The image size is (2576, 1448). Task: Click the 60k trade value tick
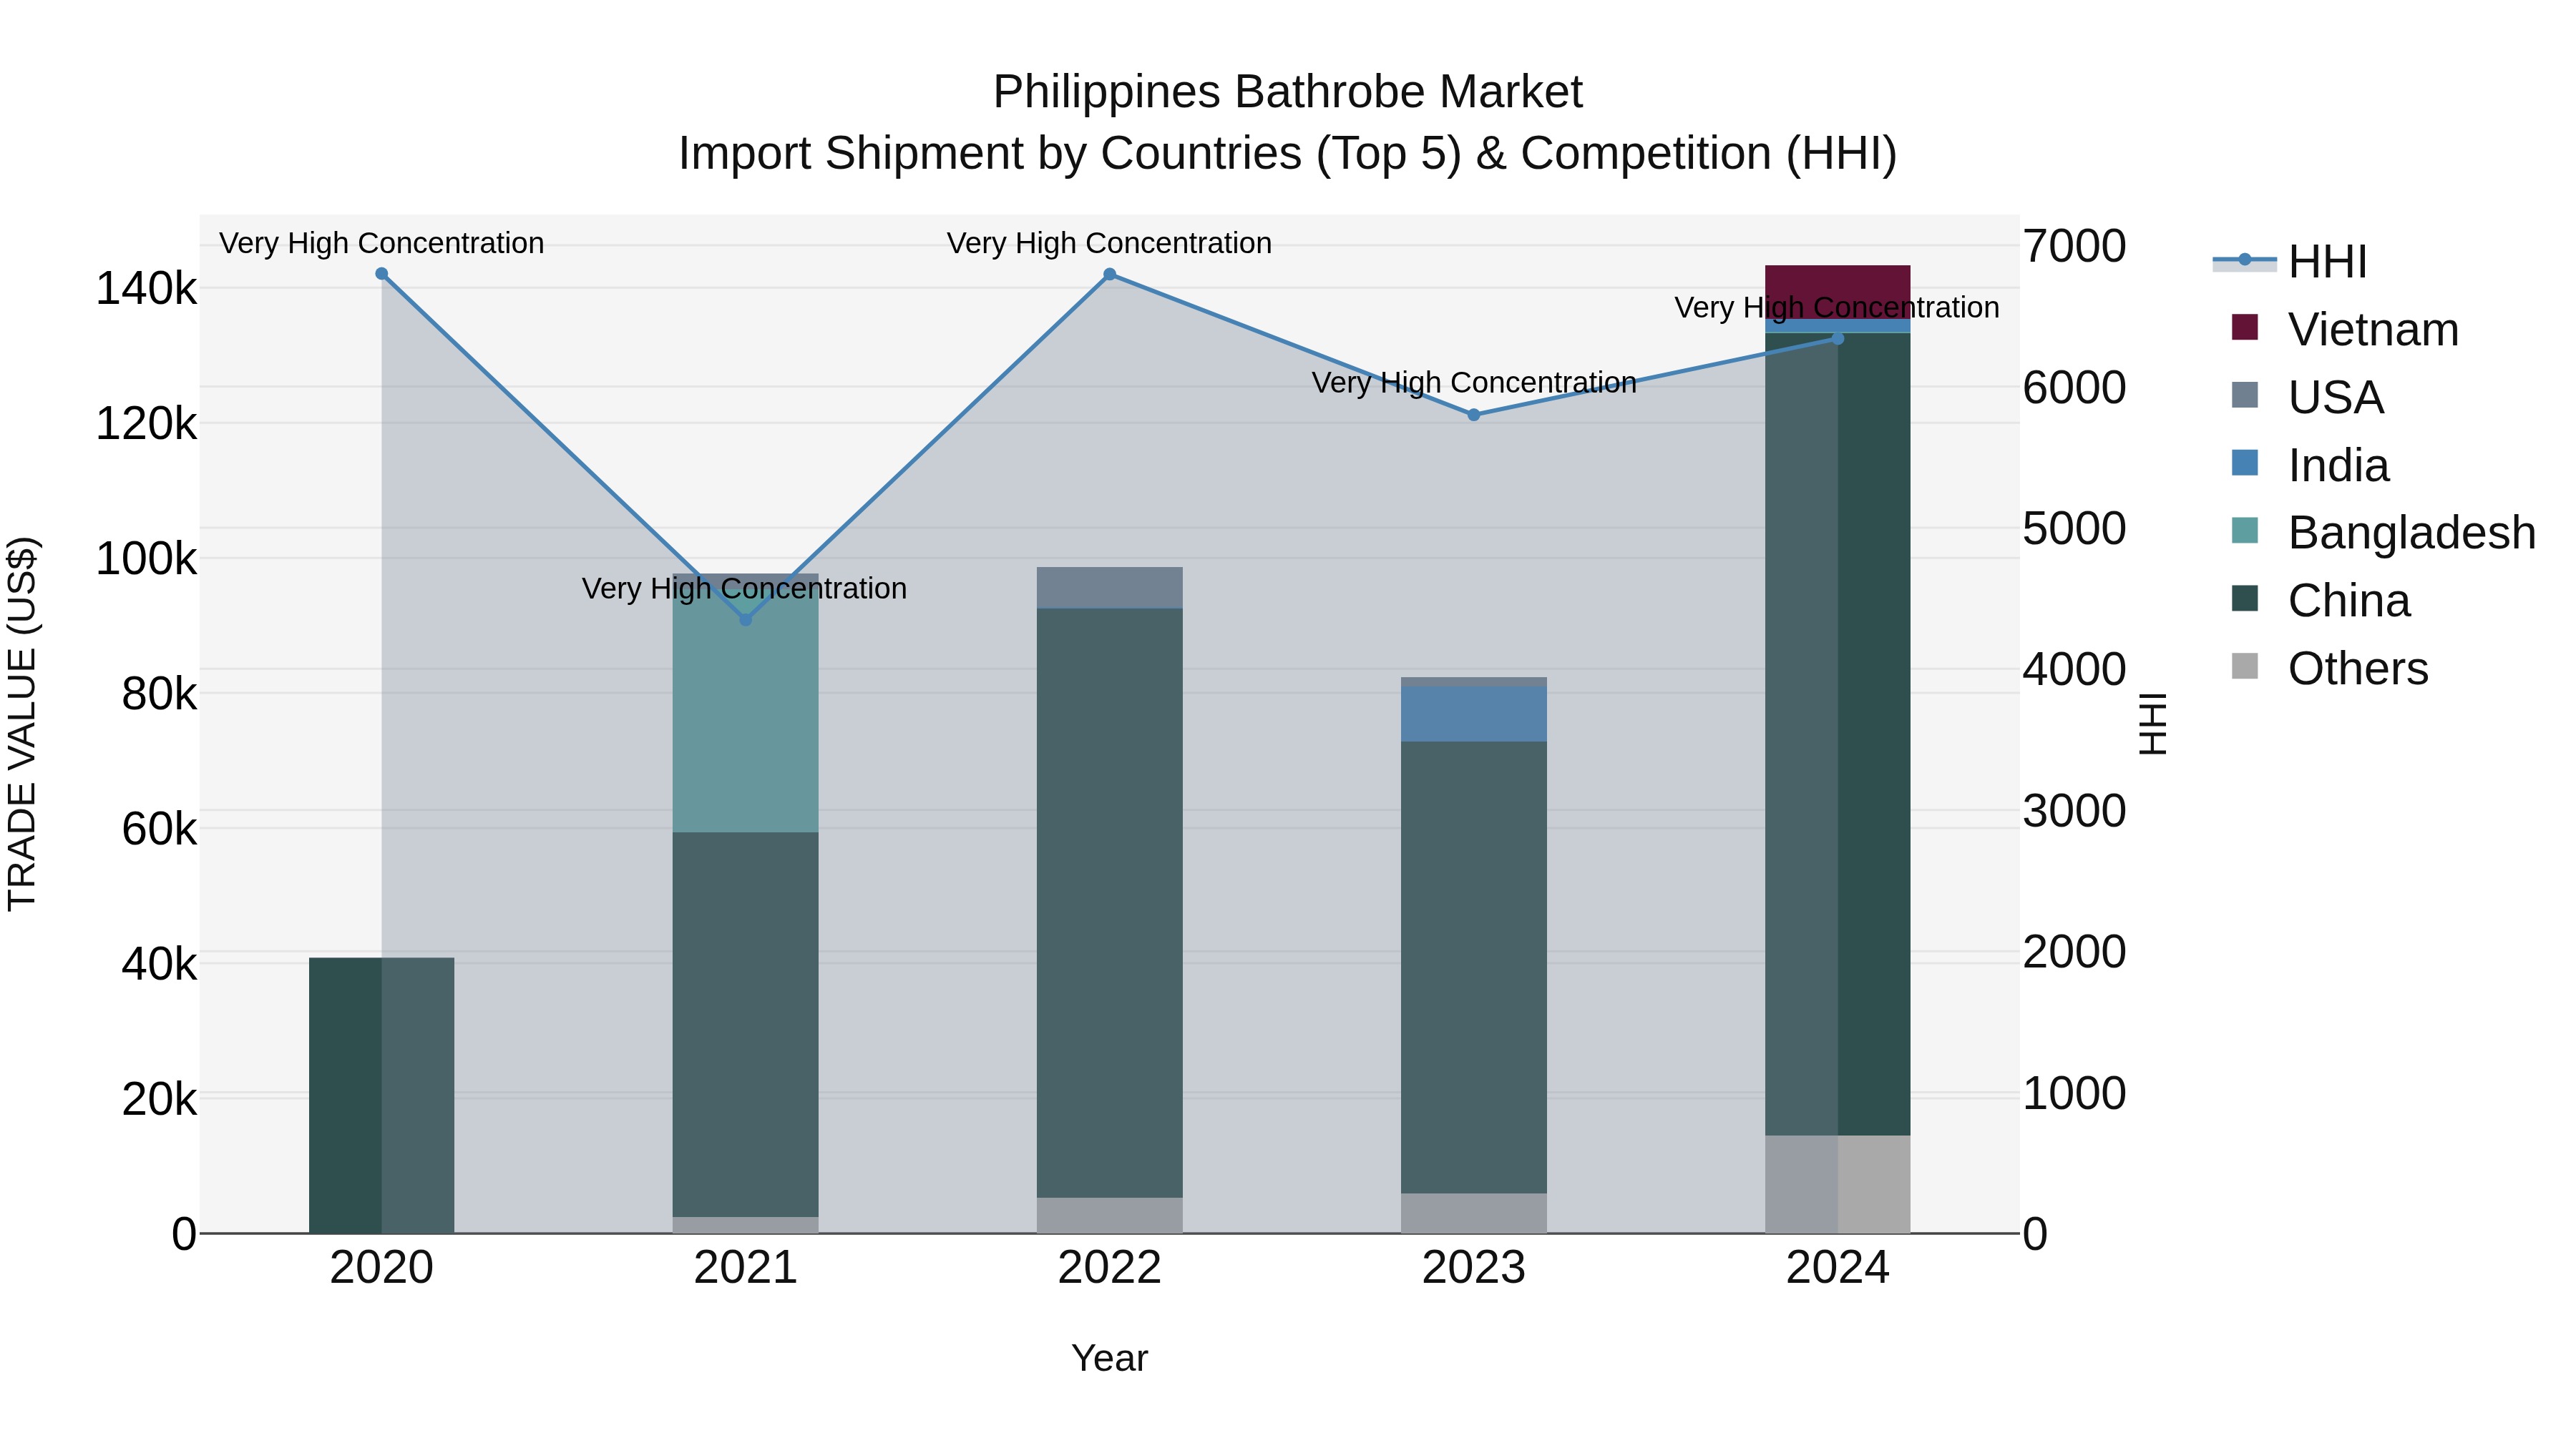tap(159, 829)
